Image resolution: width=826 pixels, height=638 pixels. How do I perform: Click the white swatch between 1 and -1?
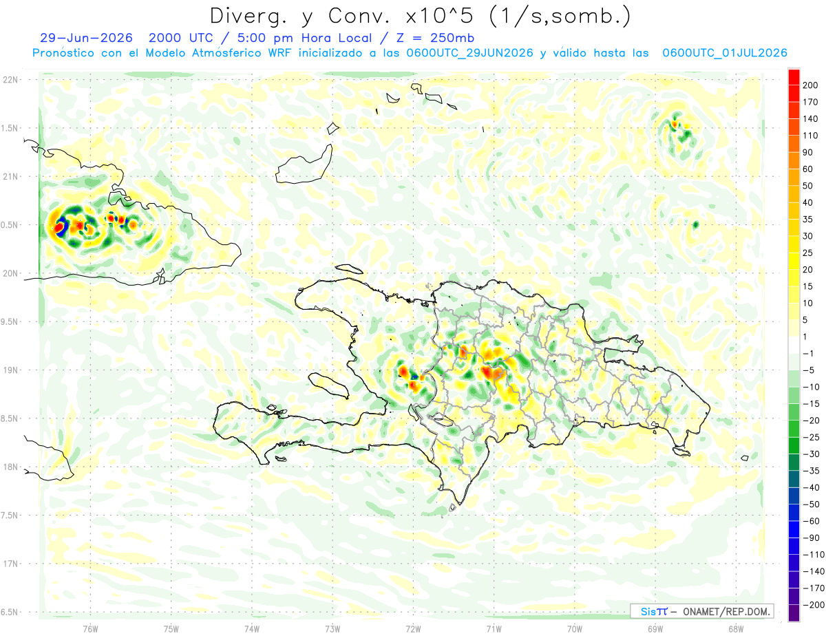[794, 345]
